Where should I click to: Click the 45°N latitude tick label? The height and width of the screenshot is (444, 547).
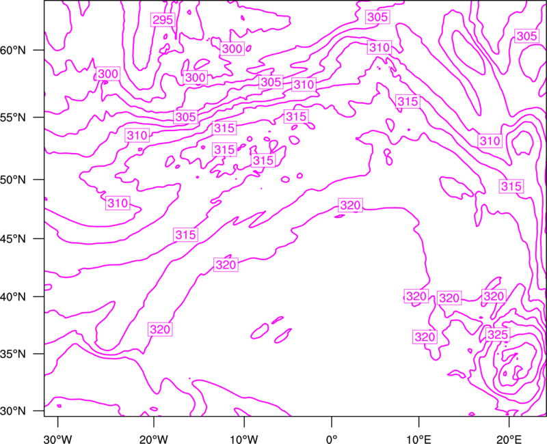pyautogui.click(x=12, y=239)
